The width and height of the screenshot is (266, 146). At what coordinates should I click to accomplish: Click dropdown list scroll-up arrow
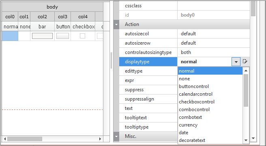click(246, 71)
